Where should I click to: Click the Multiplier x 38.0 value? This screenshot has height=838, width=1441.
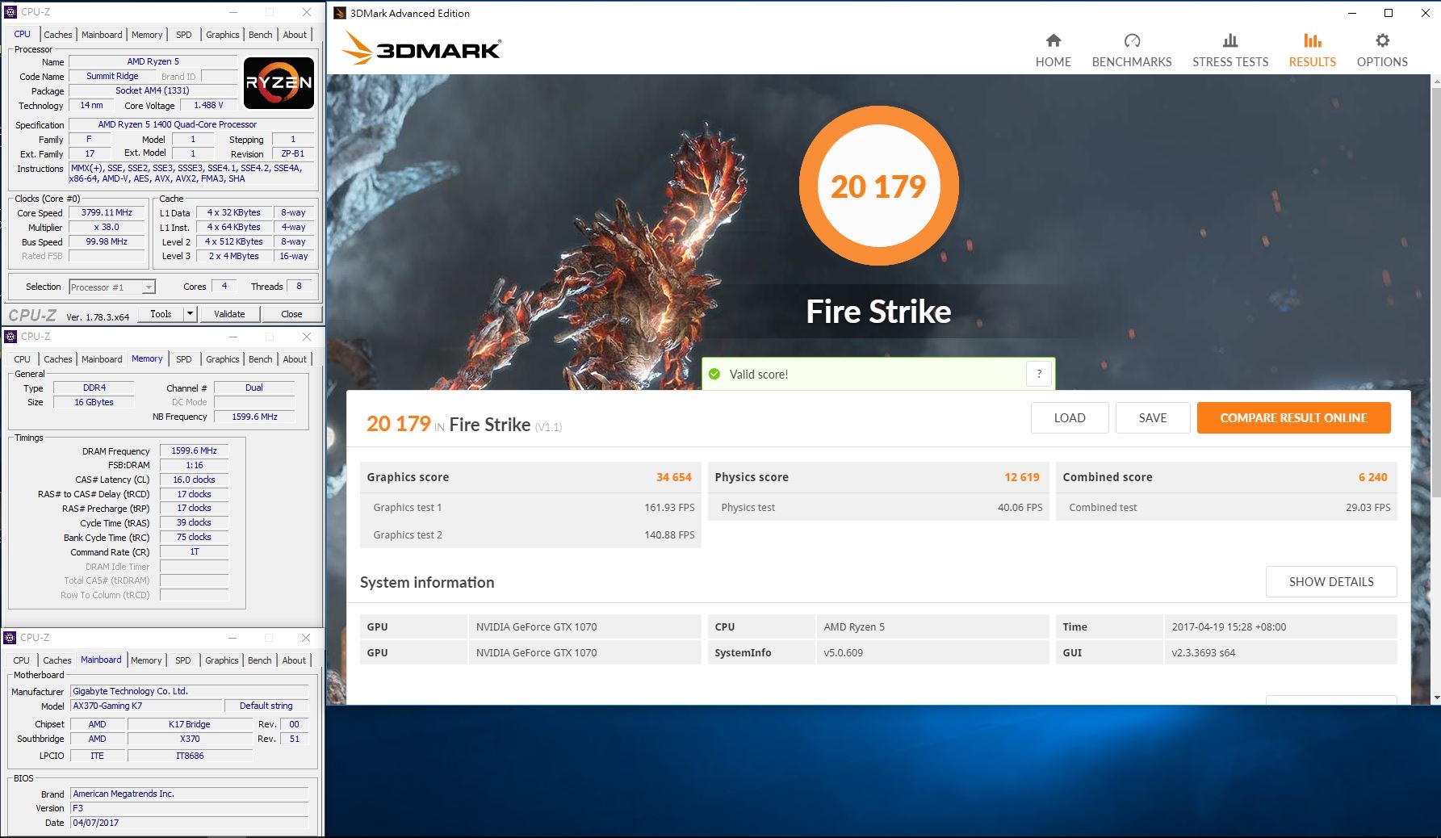click(x=107, y=228)
